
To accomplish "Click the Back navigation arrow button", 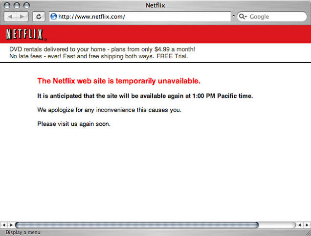I will click(x=11, y=17).
